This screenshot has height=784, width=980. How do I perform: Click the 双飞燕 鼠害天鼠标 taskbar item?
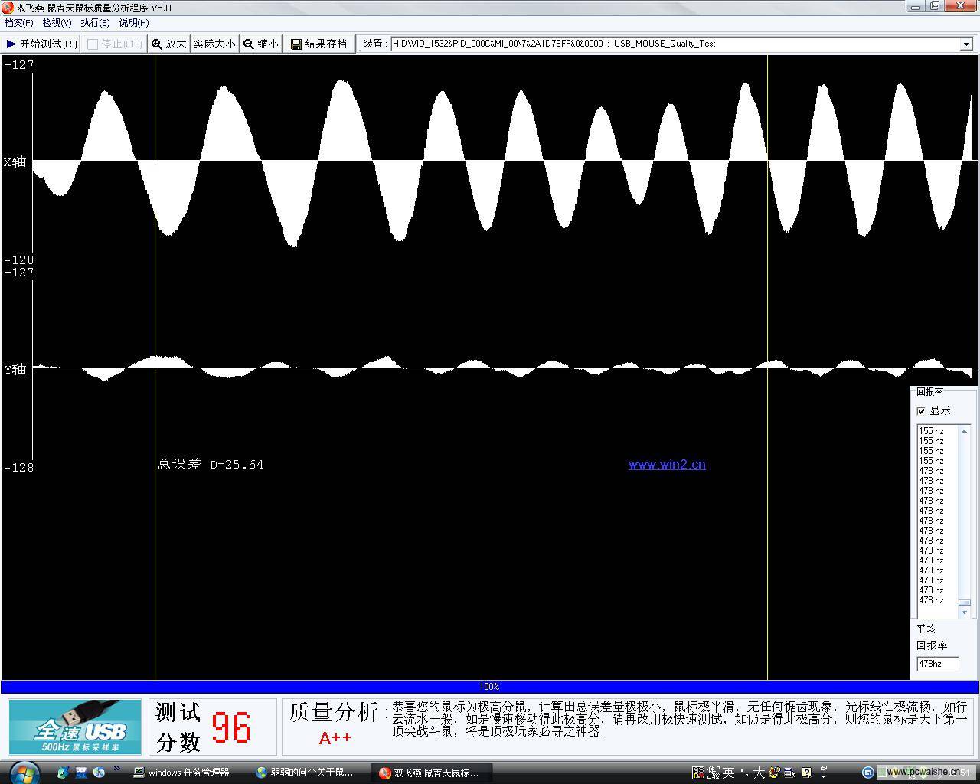pyautogui.click(x=430, y=773)
